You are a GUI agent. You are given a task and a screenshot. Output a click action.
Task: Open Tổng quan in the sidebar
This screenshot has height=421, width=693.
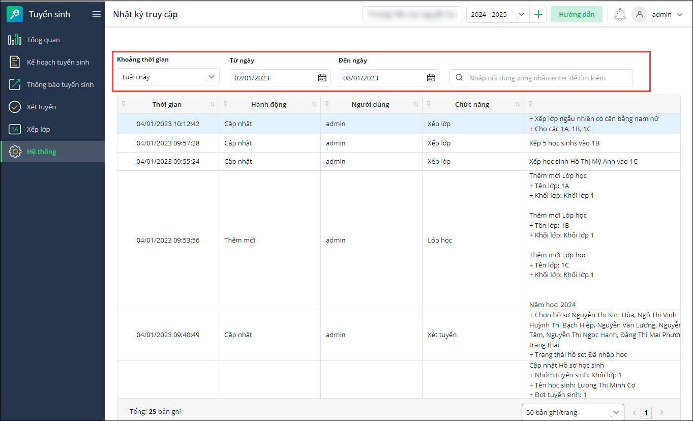coord(43,40)
